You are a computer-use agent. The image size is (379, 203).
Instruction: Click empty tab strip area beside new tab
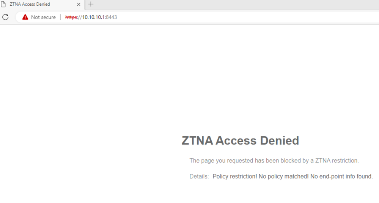click(228, 5)
